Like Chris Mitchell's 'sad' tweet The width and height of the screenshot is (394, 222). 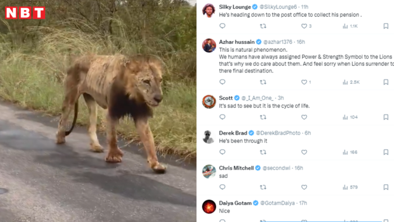pyautogui.click(x=304, y=187)
